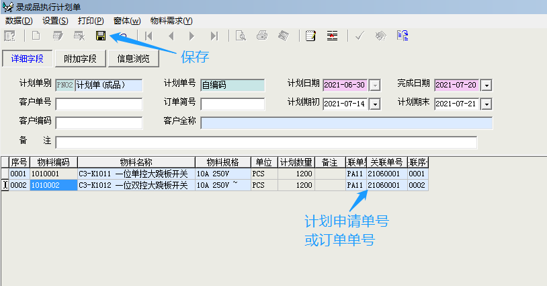Click the New document toolbar icon

pyautogui.click(x=36, y=36)
